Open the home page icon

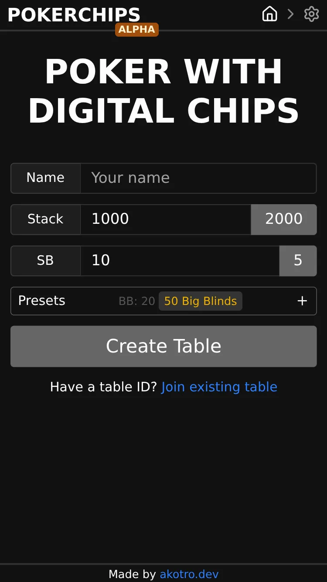tap(269, 14)
